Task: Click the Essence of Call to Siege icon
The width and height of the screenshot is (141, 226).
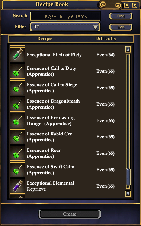Action: tap(17, 88)
